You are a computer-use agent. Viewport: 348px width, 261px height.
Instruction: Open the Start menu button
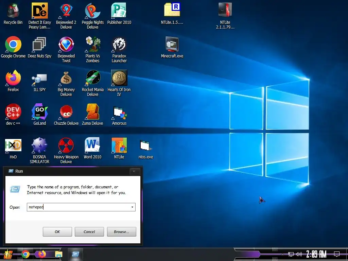tap(7, 254)
